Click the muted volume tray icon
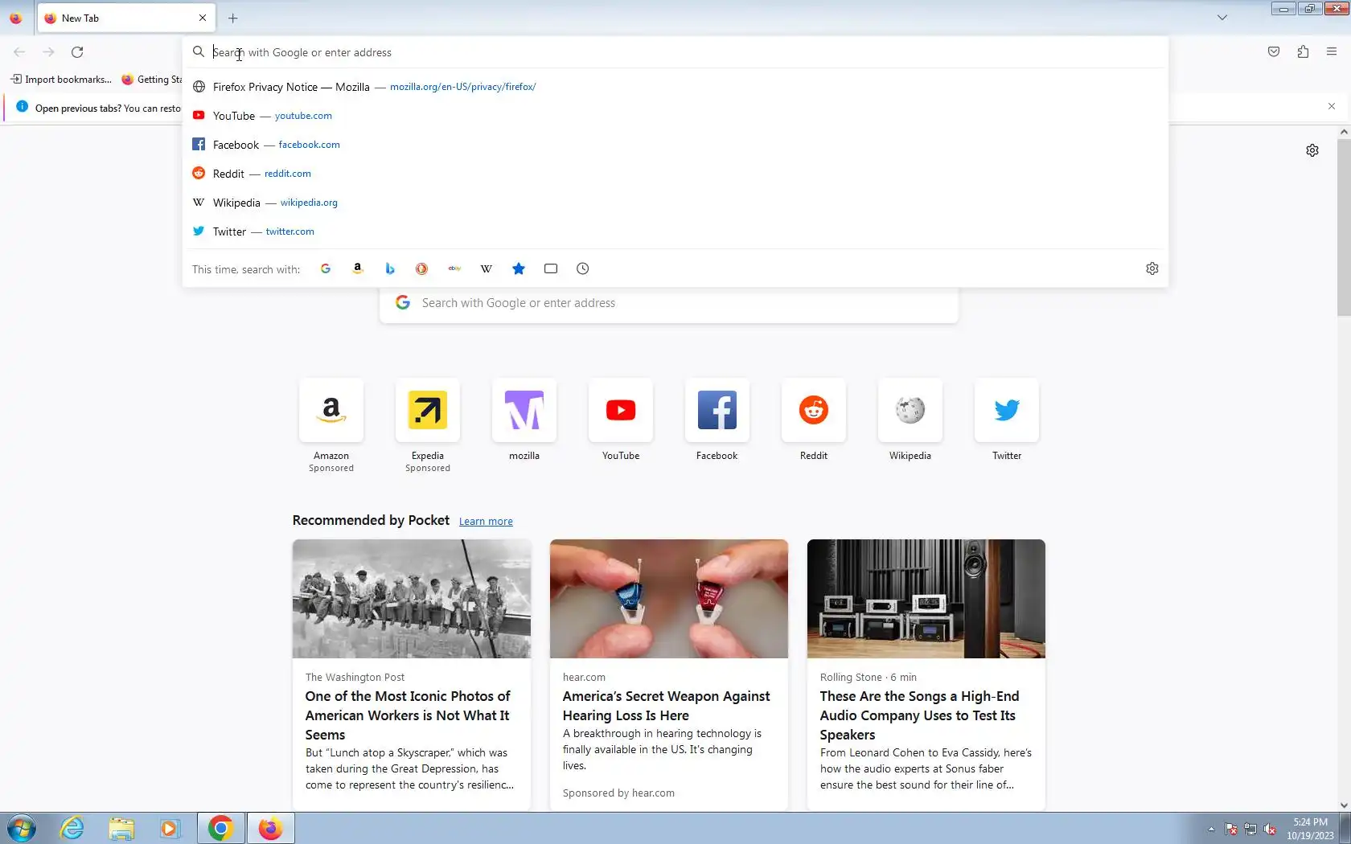The image size is (1351, 844). (x=1270, y=829)
